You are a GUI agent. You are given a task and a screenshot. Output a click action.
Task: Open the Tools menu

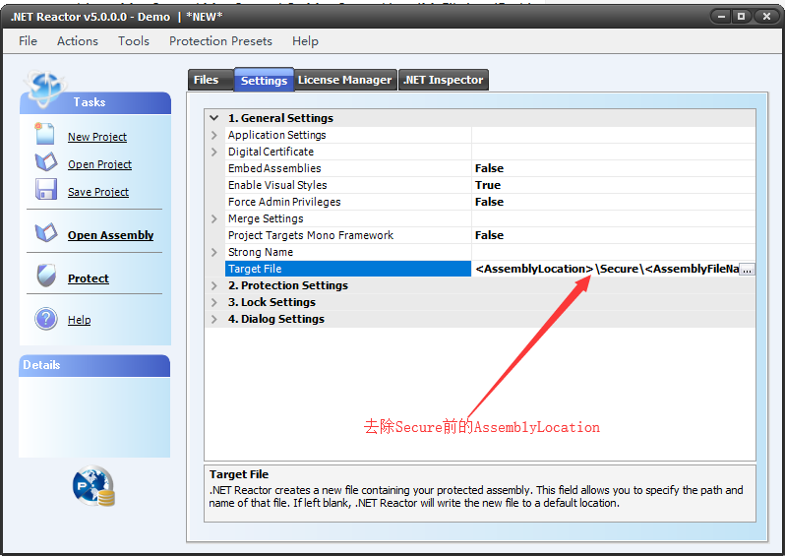click(x=134, y=41)
